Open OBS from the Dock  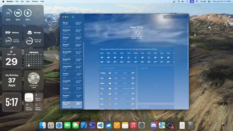point(170,125)
